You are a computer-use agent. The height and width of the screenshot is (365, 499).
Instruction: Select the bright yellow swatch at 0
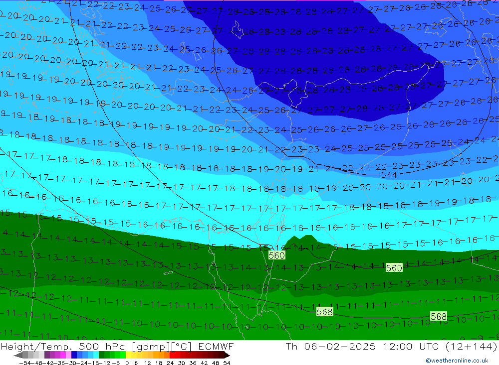tap(128, 355)
